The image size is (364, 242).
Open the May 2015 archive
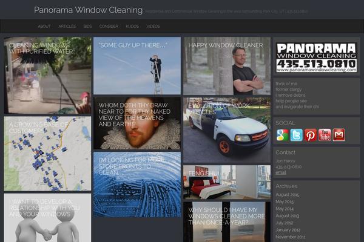pos(285,201)
